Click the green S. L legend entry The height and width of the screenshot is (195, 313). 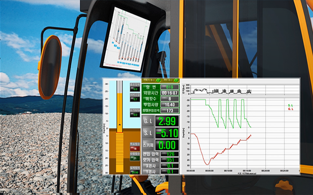[291, 105]
